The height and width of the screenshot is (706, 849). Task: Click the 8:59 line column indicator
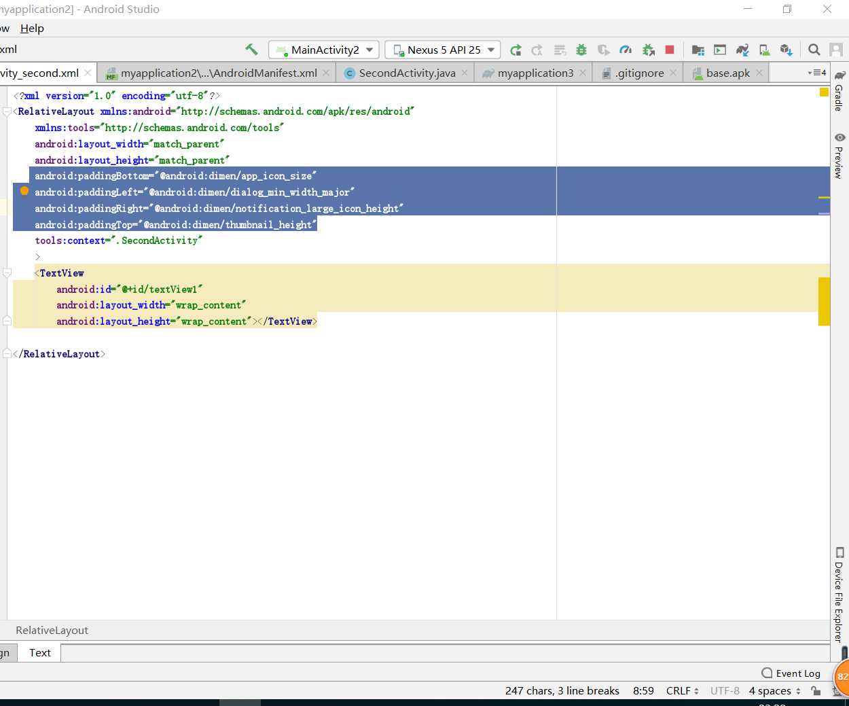643,690
